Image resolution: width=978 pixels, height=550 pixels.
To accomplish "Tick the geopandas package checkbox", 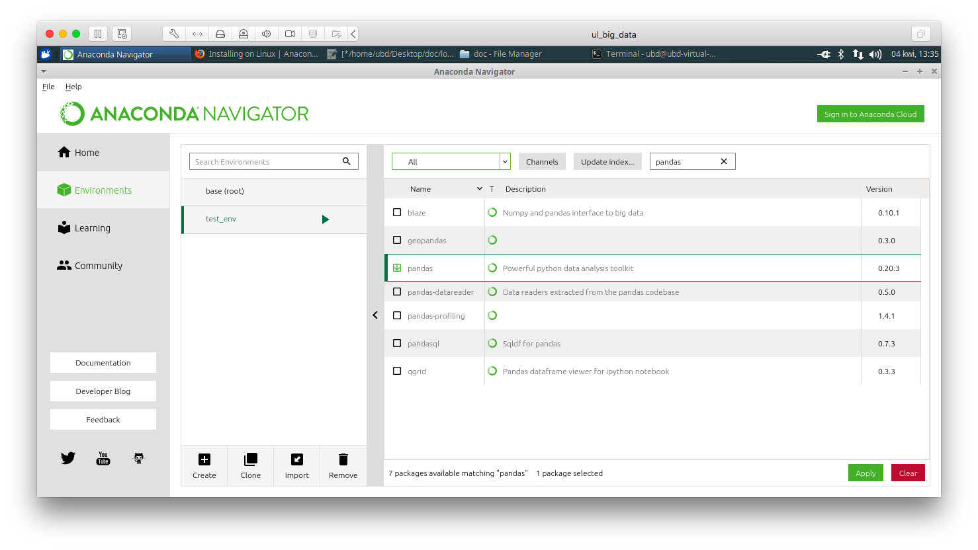I will 397,240.
